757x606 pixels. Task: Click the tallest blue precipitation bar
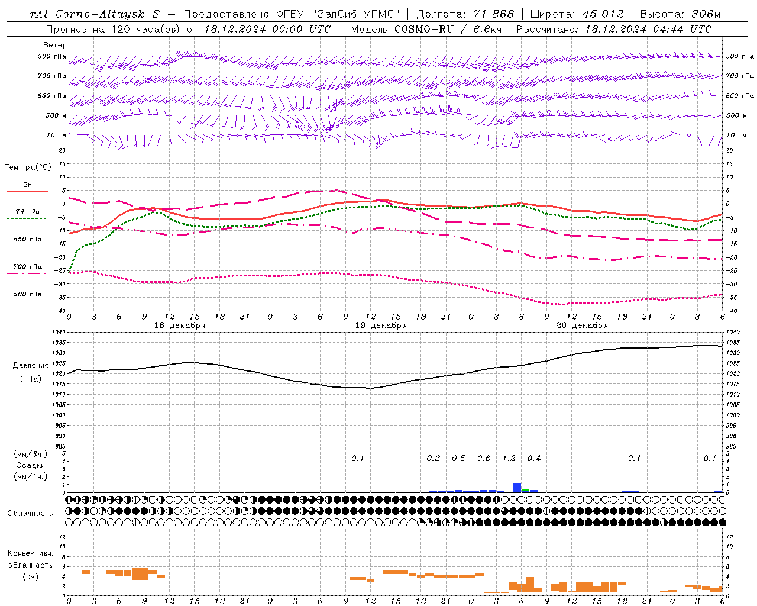517,488
